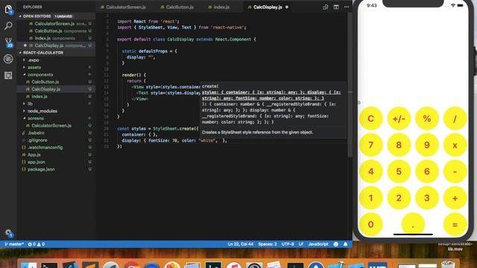Tap the equals button on calculator
The width and height of the screenshot is (477, 268).
[455, 225]
